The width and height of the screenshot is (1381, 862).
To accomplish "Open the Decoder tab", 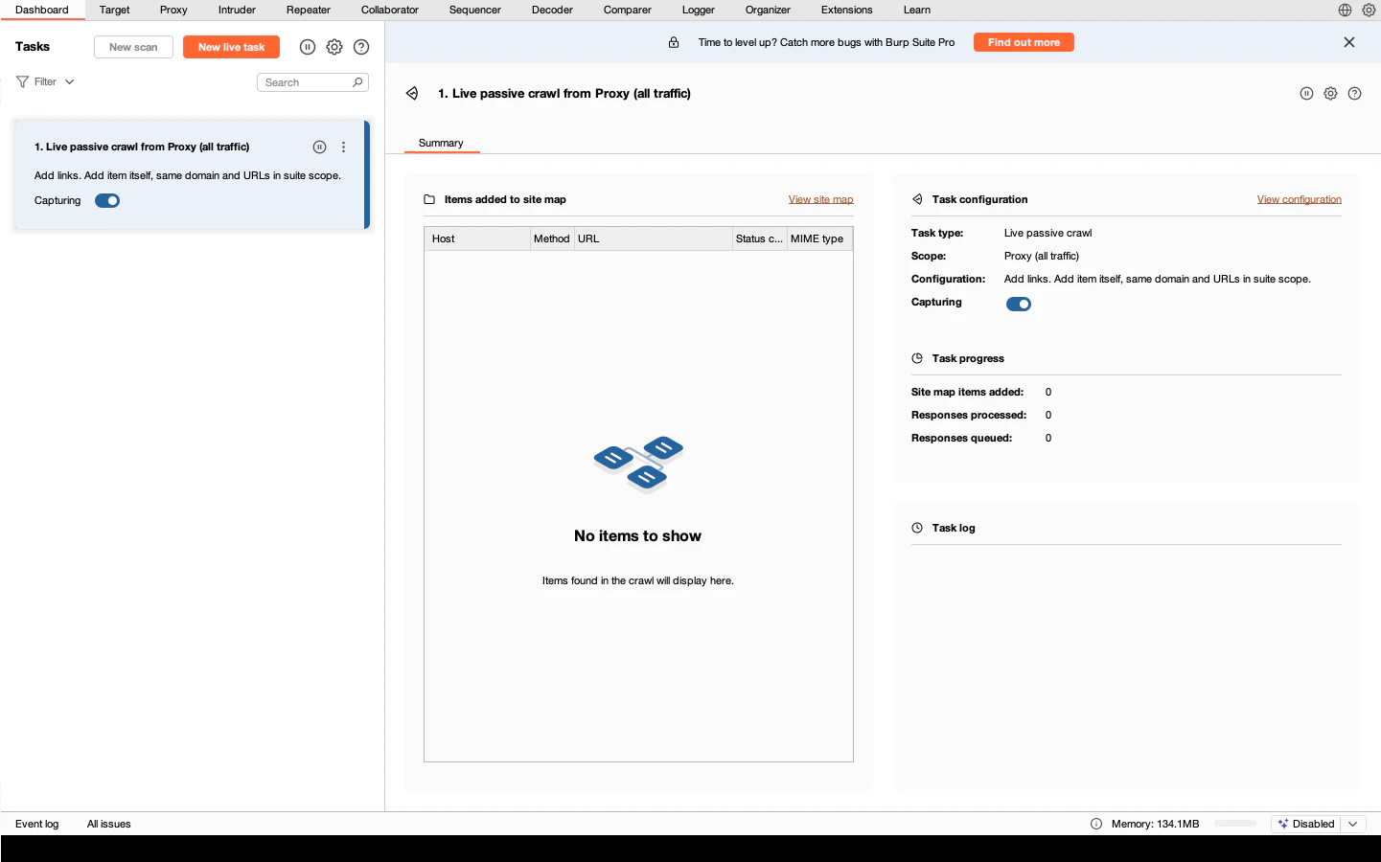I will [x=552, y=10].
